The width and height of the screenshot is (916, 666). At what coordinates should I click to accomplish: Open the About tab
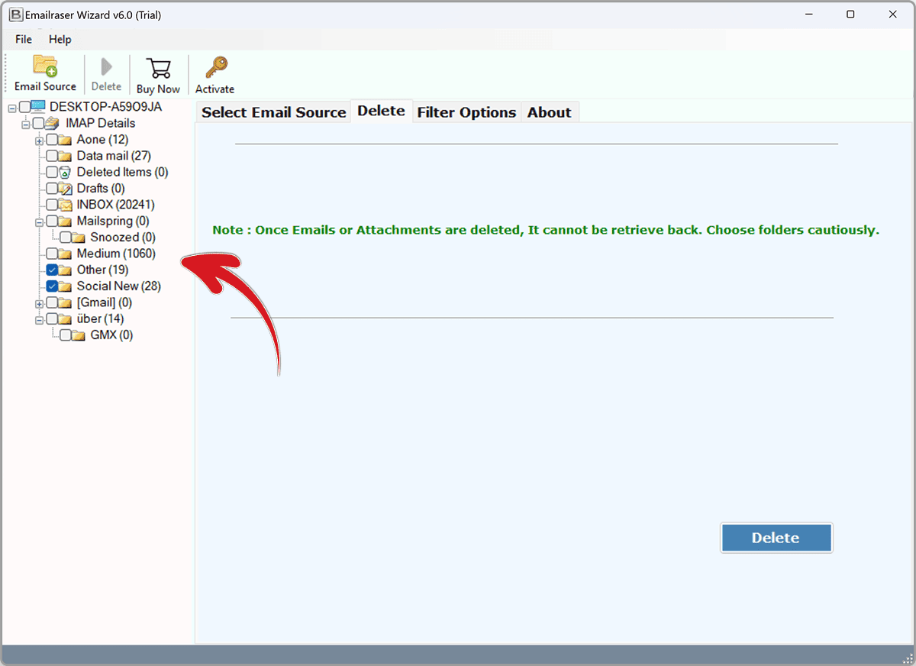pos(550,112)
